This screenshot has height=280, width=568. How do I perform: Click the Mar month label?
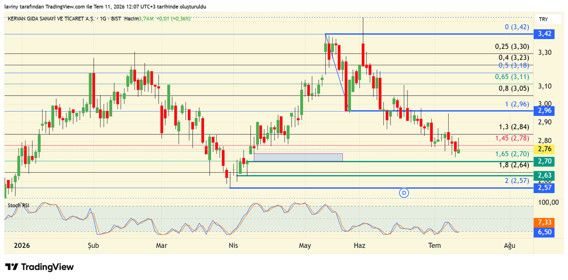click(162, 245)
